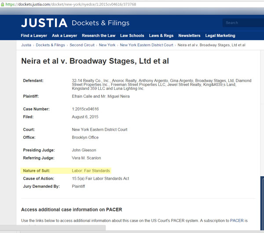Open Laws & Regs navigation item
The height and width of the screenshot is (233, 264).
[161, 36]
